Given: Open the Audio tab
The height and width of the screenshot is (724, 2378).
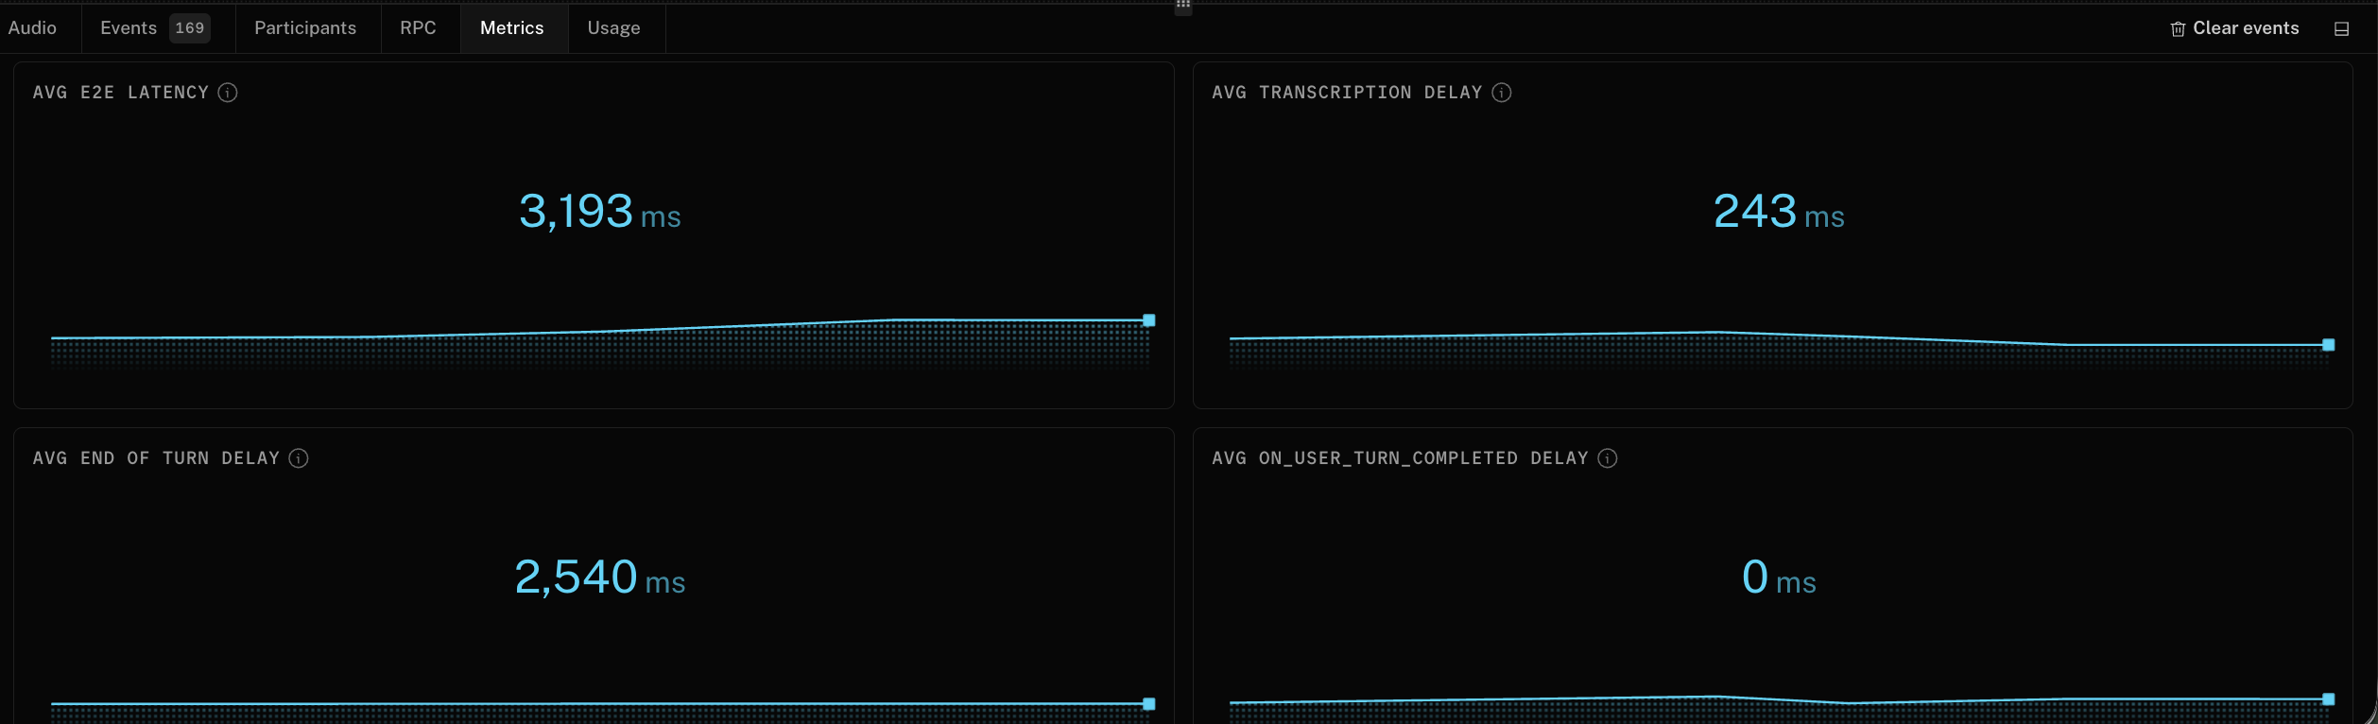Looking at the screenshot, I should click(x=33, y=28).
